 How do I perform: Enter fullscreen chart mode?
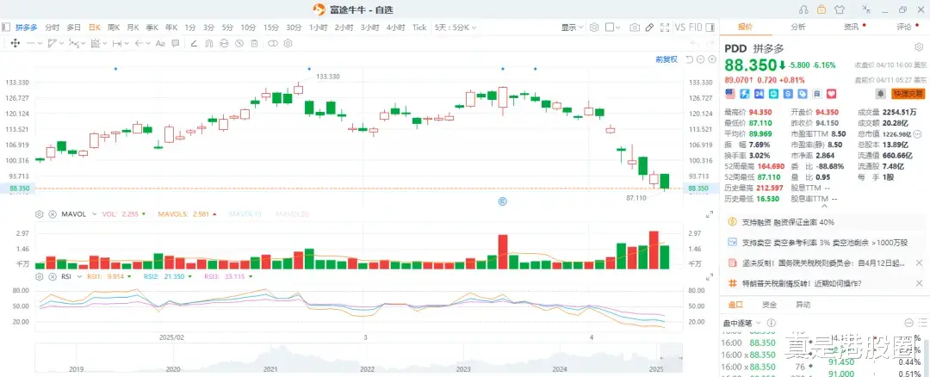point(664,28)
